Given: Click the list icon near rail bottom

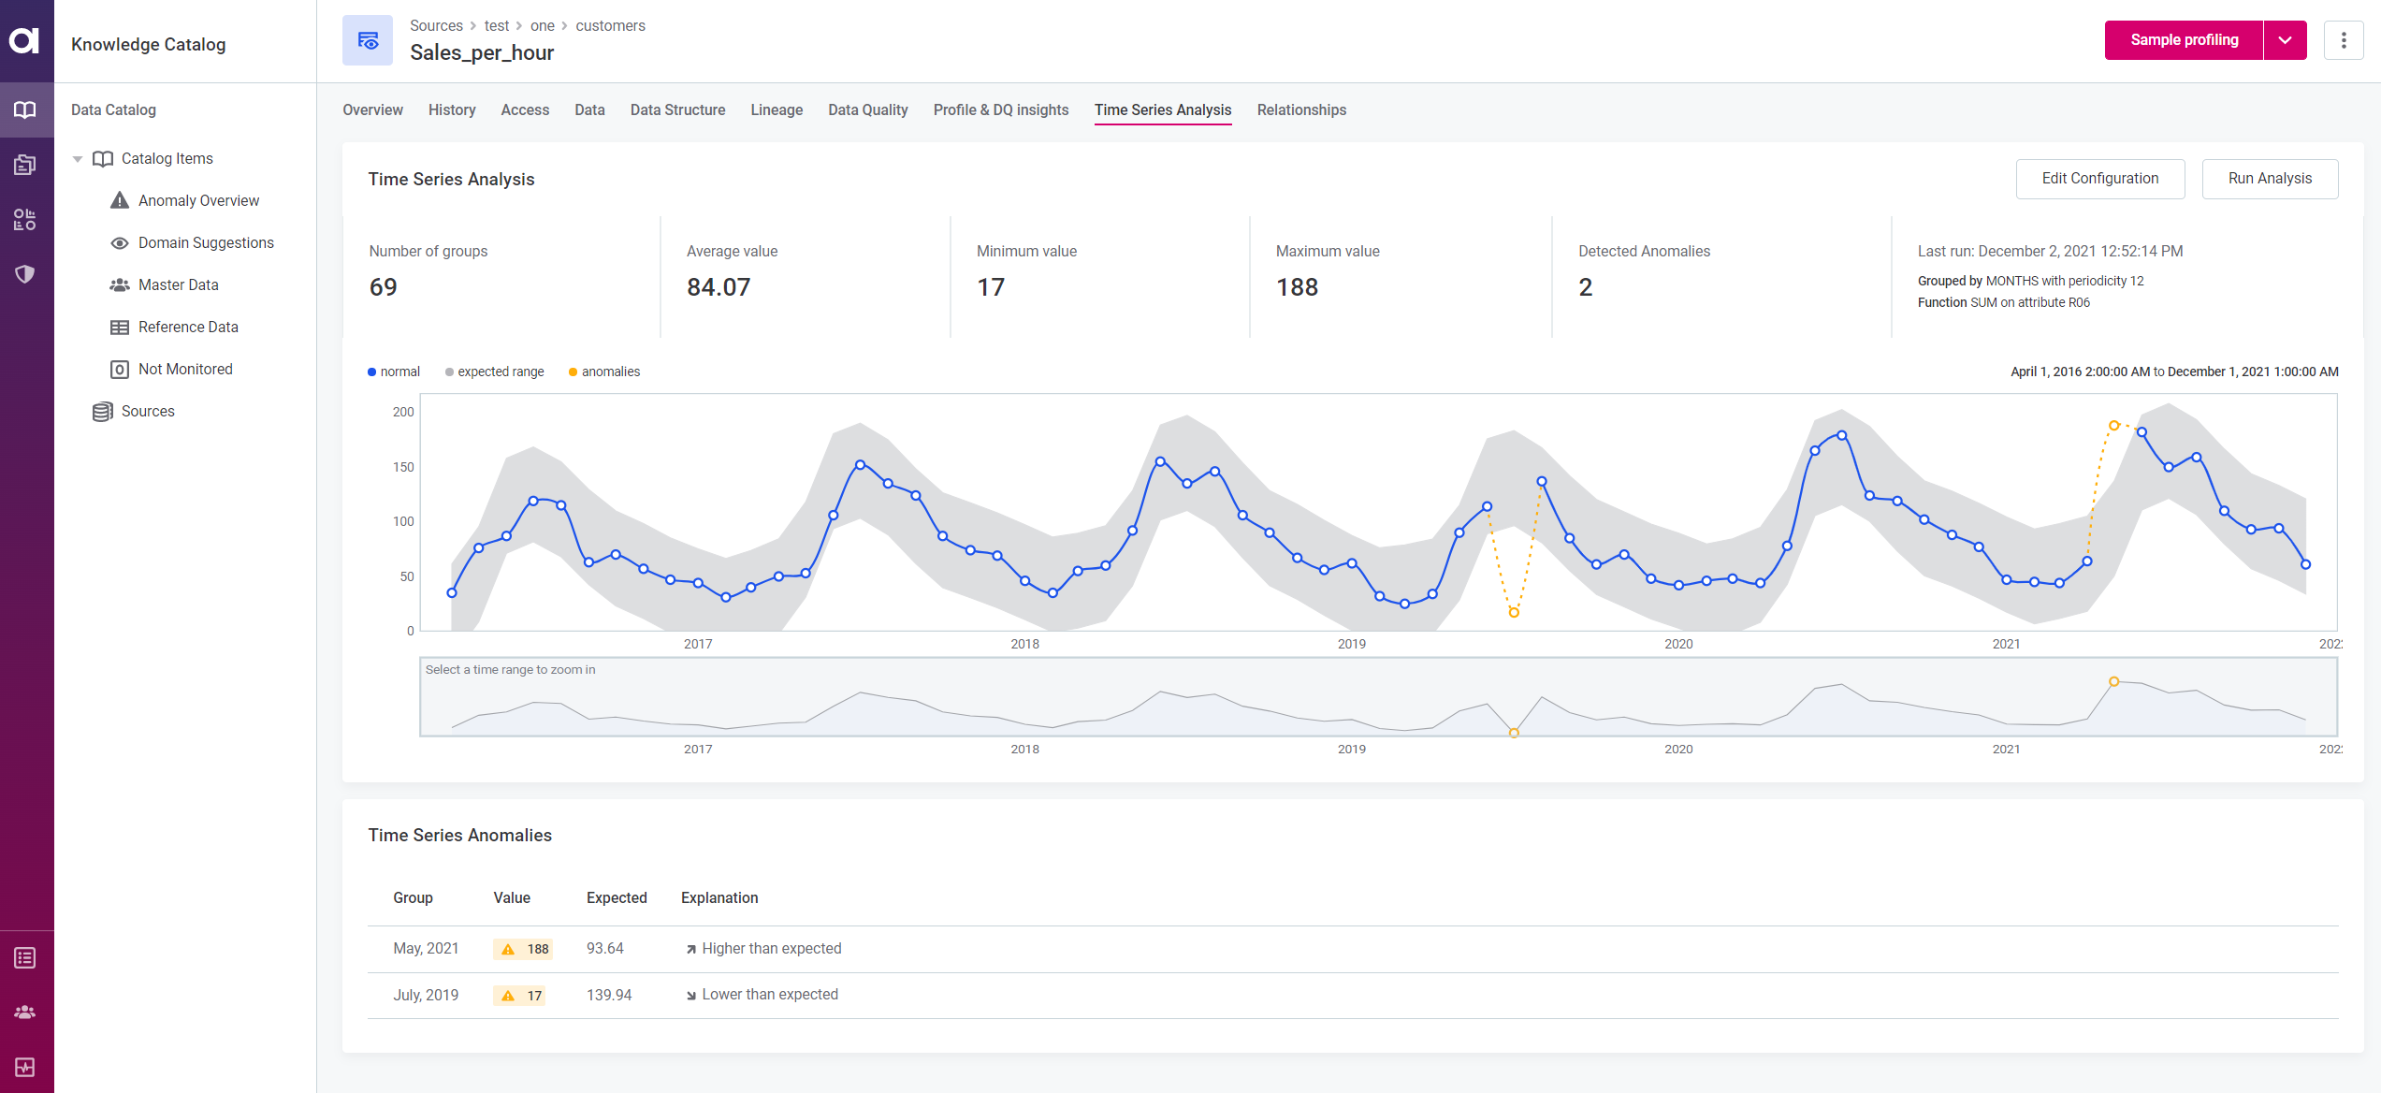Looking at the screenshot, I should [25, 957].
